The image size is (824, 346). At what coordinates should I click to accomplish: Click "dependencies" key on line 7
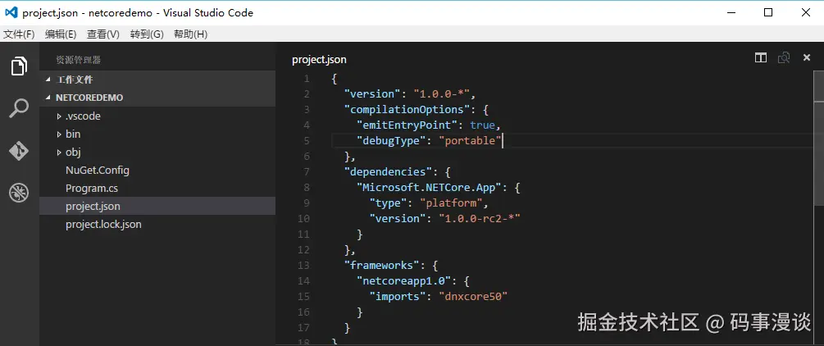pos(388,172)
